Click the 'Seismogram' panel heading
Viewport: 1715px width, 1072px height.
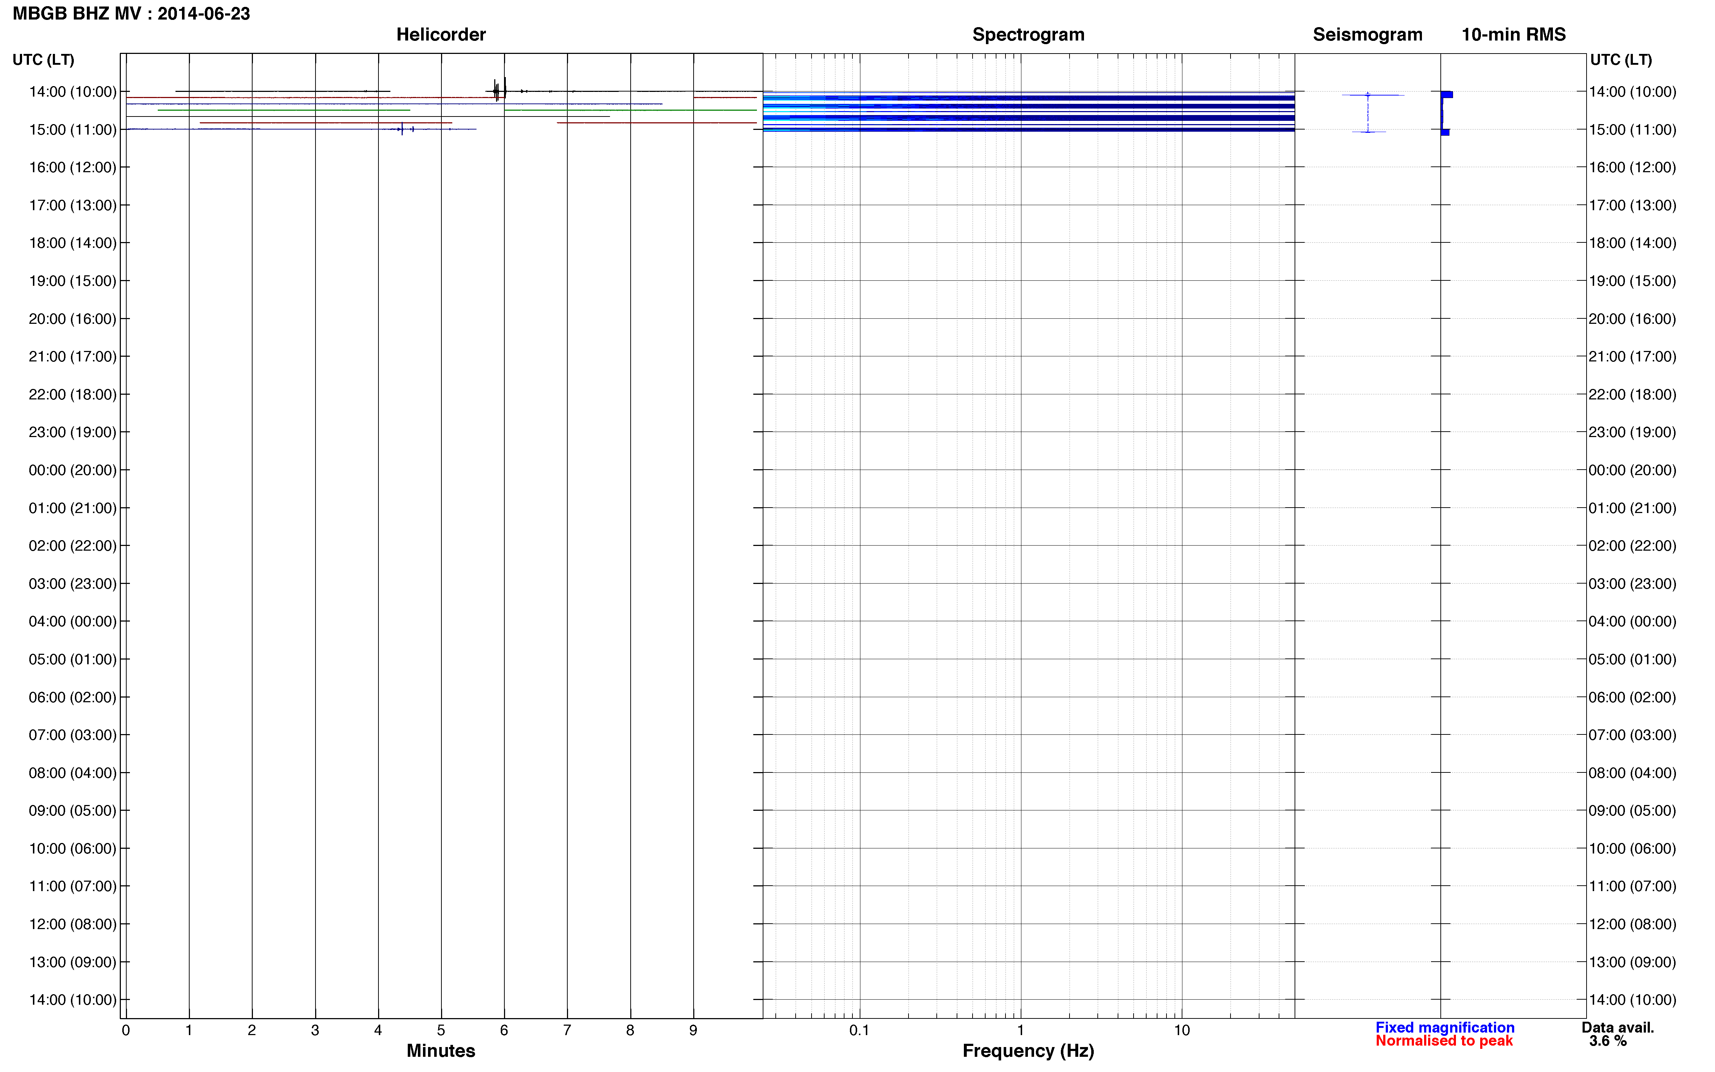(x=1367, y=35)
